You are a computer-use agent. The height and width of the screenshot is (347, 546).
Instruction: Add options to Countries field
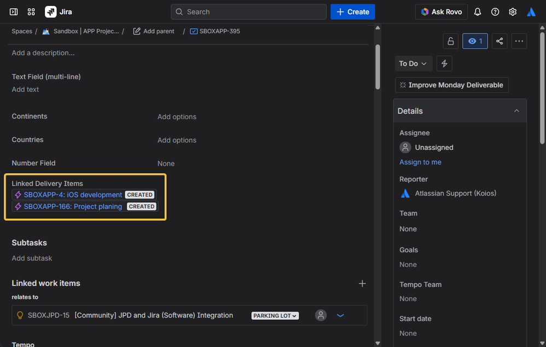click(x=177, y=140)
